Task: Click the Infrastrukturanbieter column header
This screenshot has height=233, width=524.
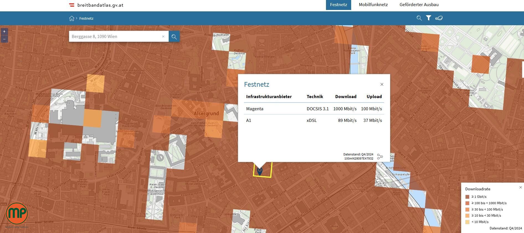Action: (x=269, y=96)
